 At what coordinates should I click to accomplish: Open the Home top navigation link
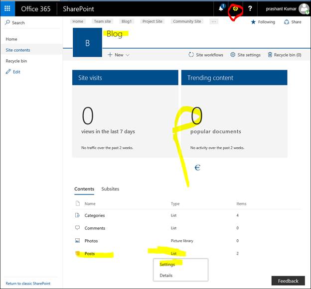(x=78, y=21)
